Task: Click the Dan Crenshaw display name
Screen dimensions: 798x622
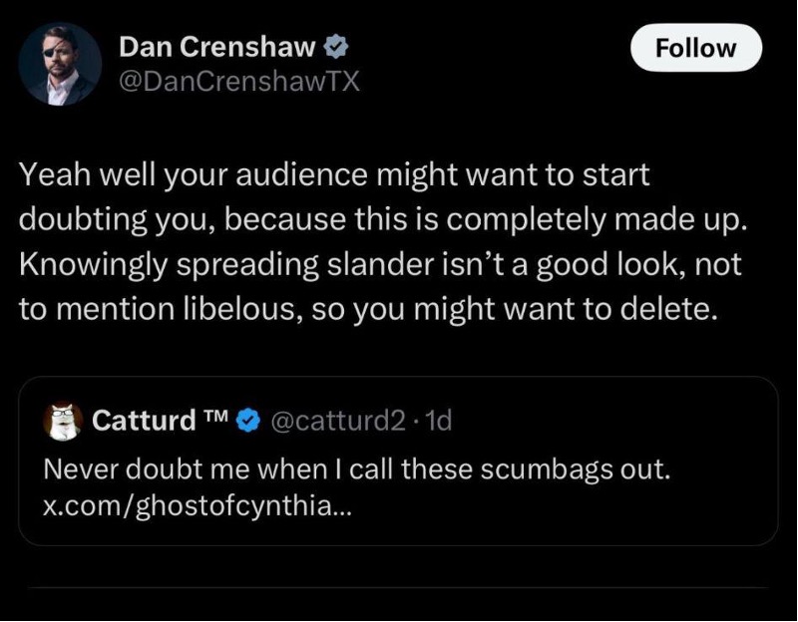Action: [x=217, y=46]
